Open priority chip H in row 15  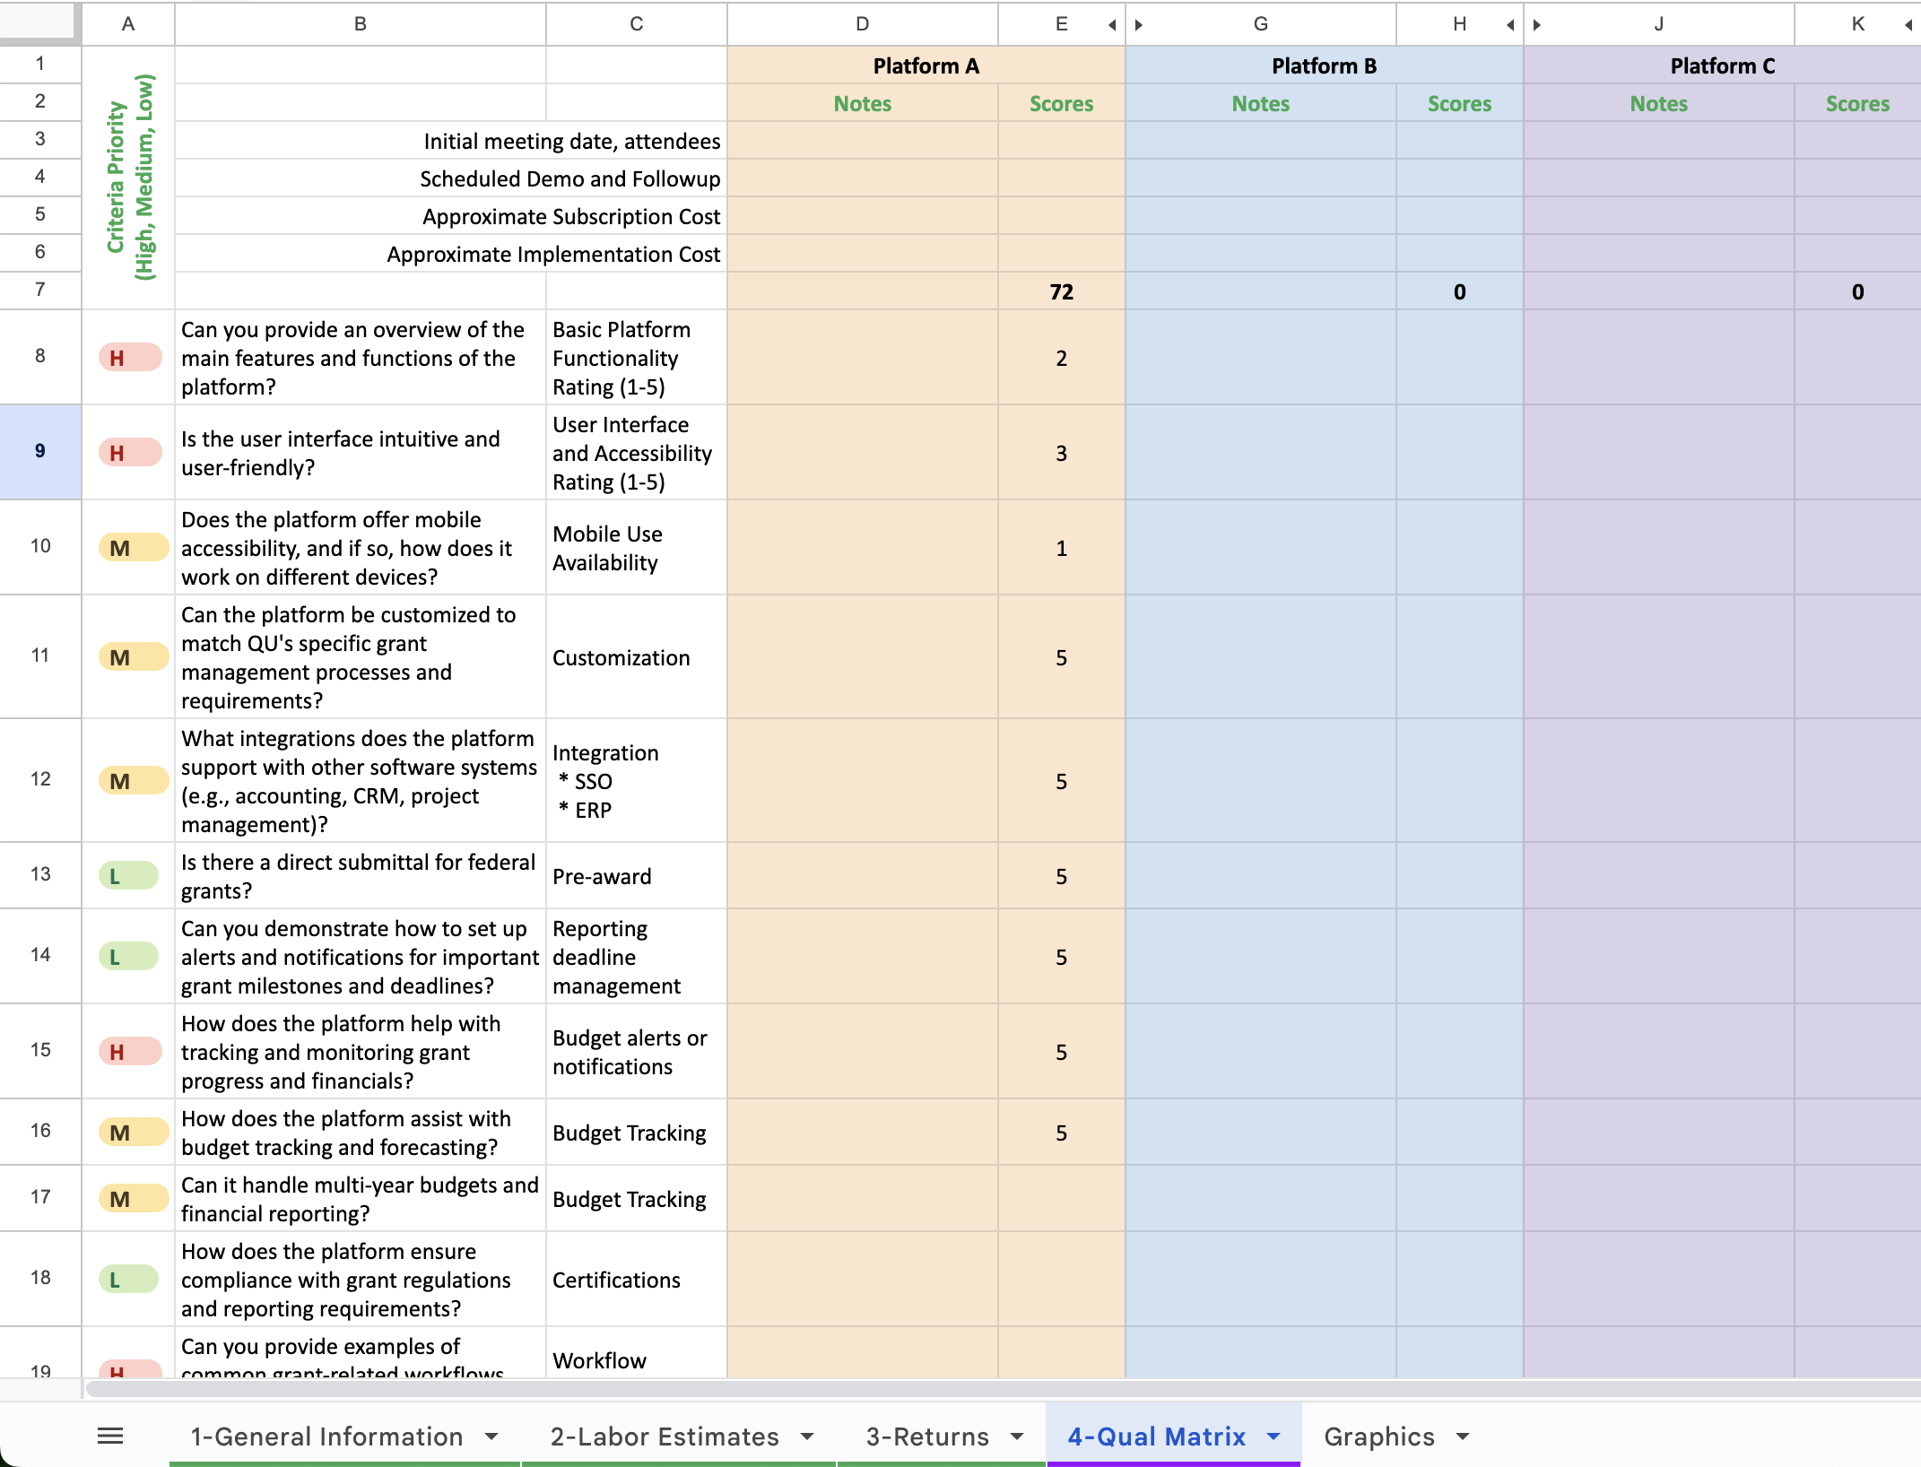130,1052
